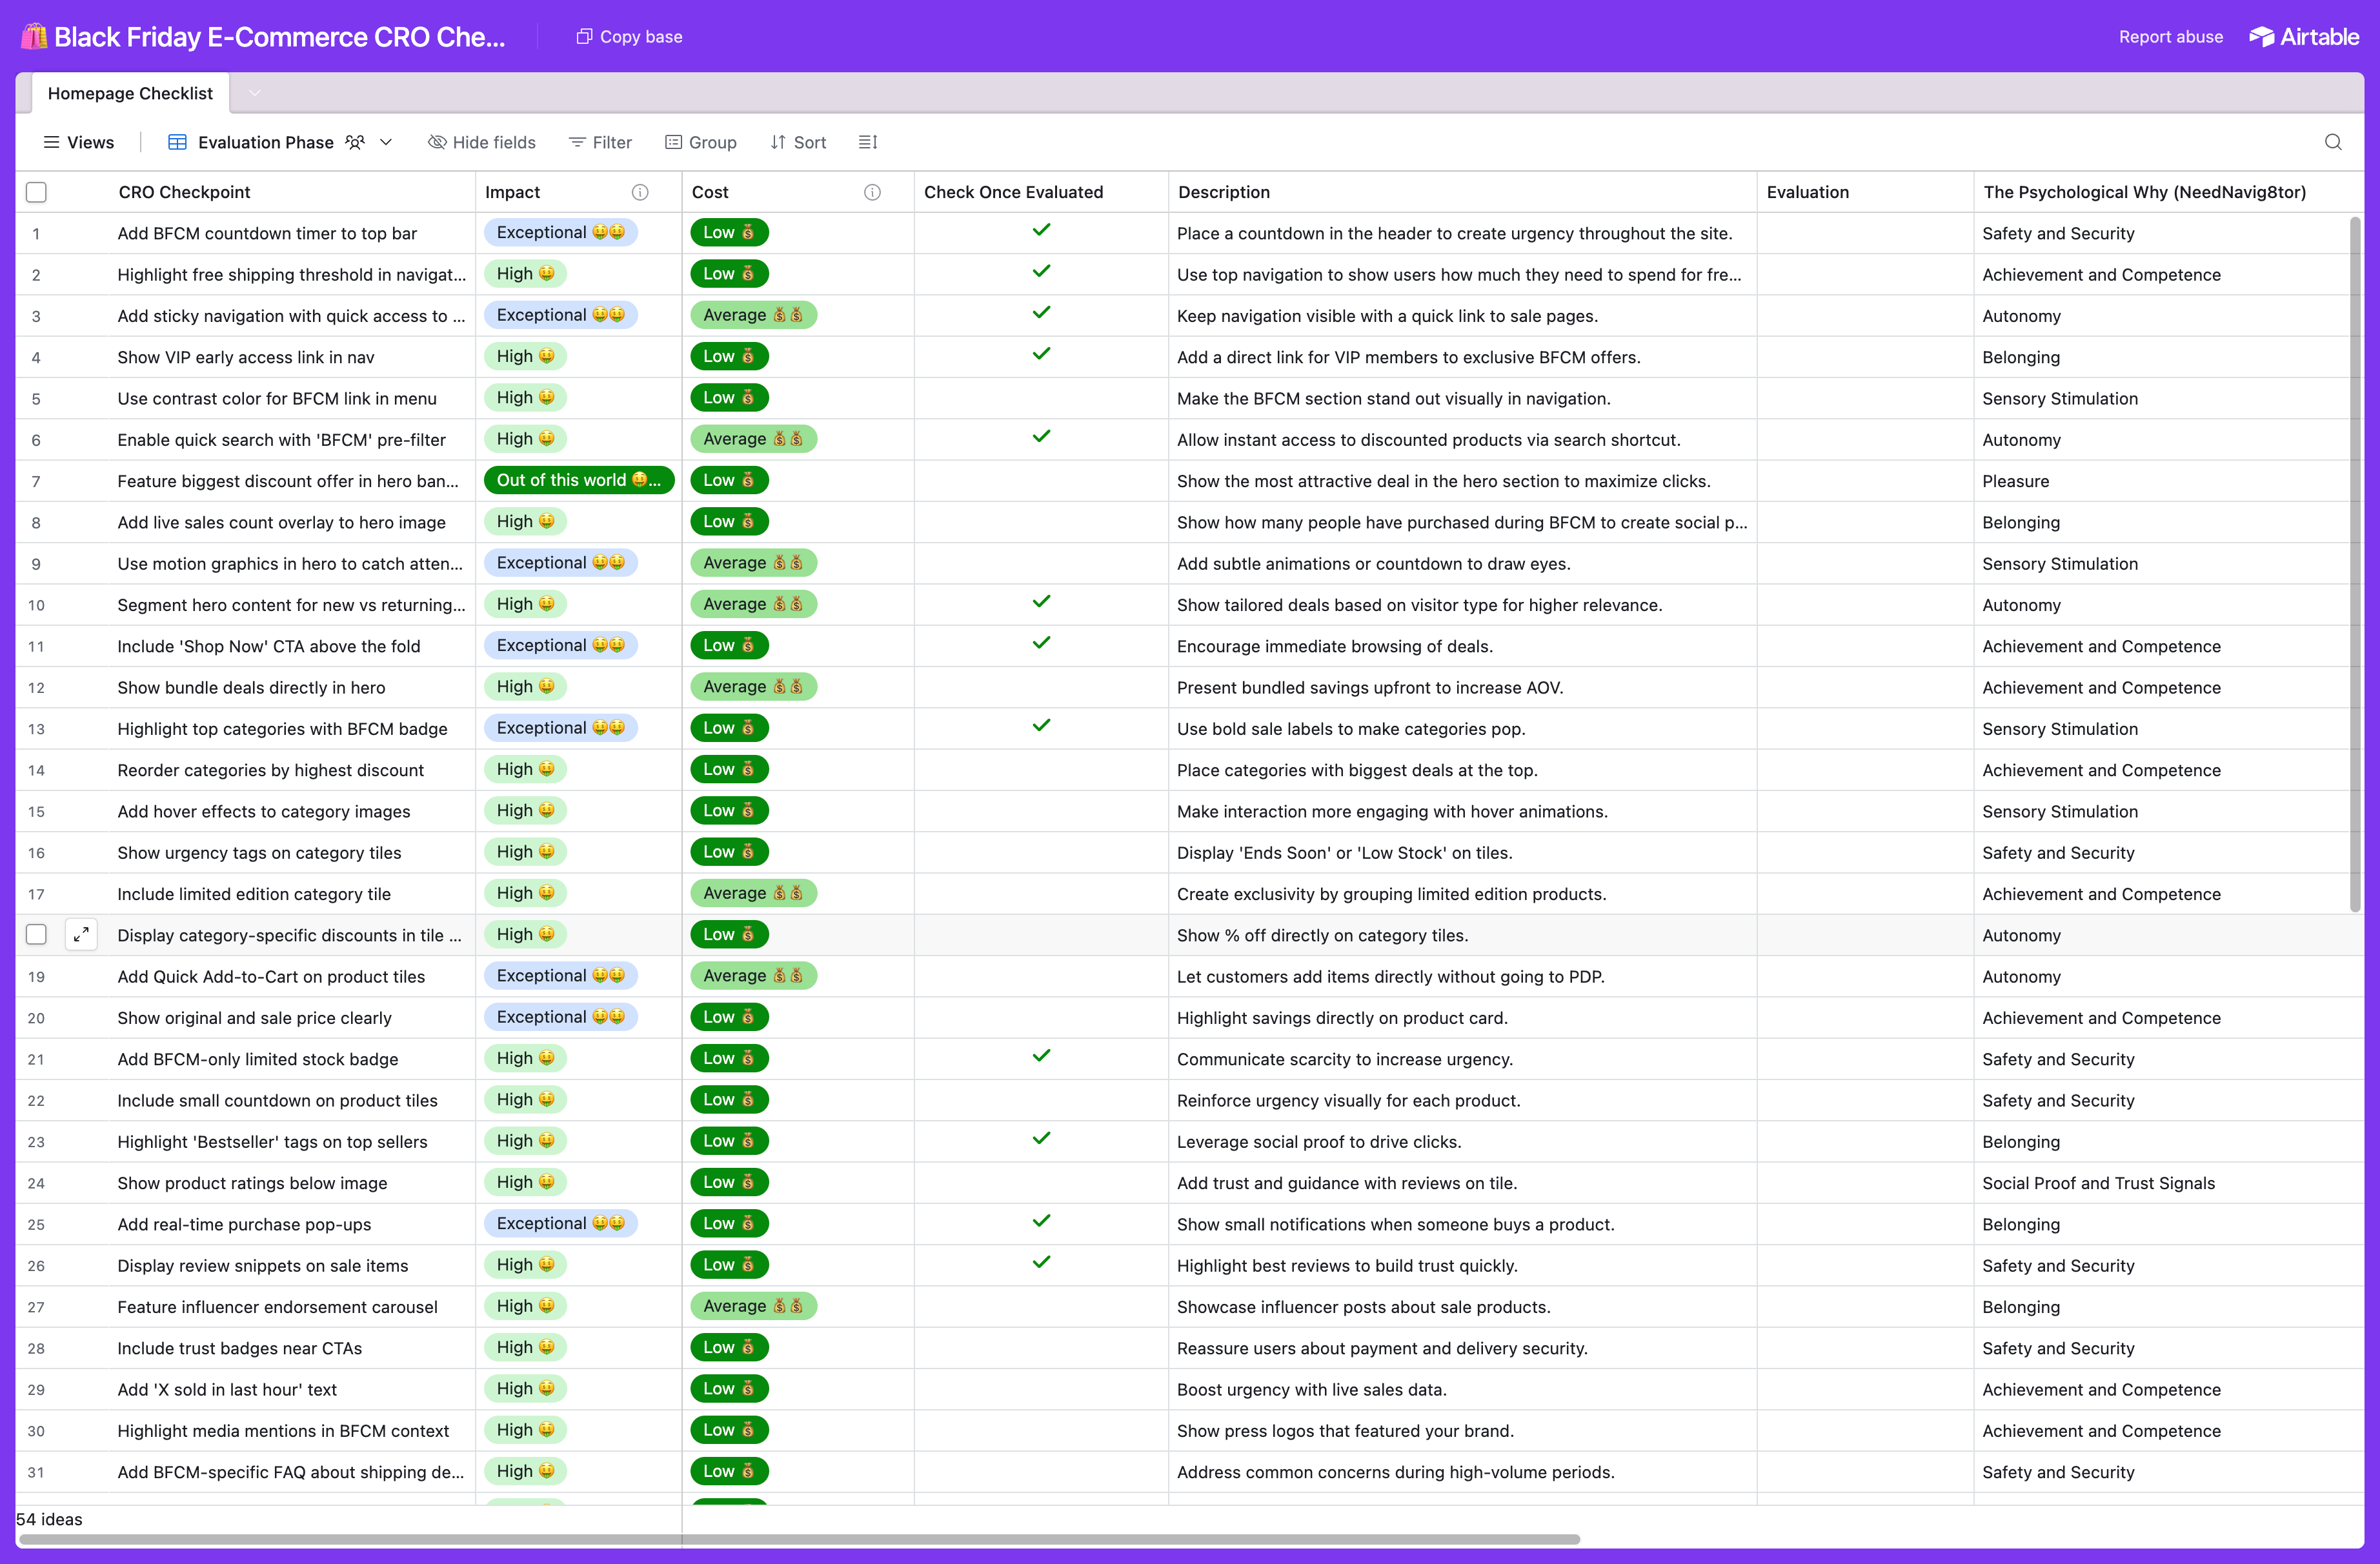The width and height of the screenshot is (2380, 1564).
Task: Click the Filter funnel icon
Action: [x=577, y=142]
